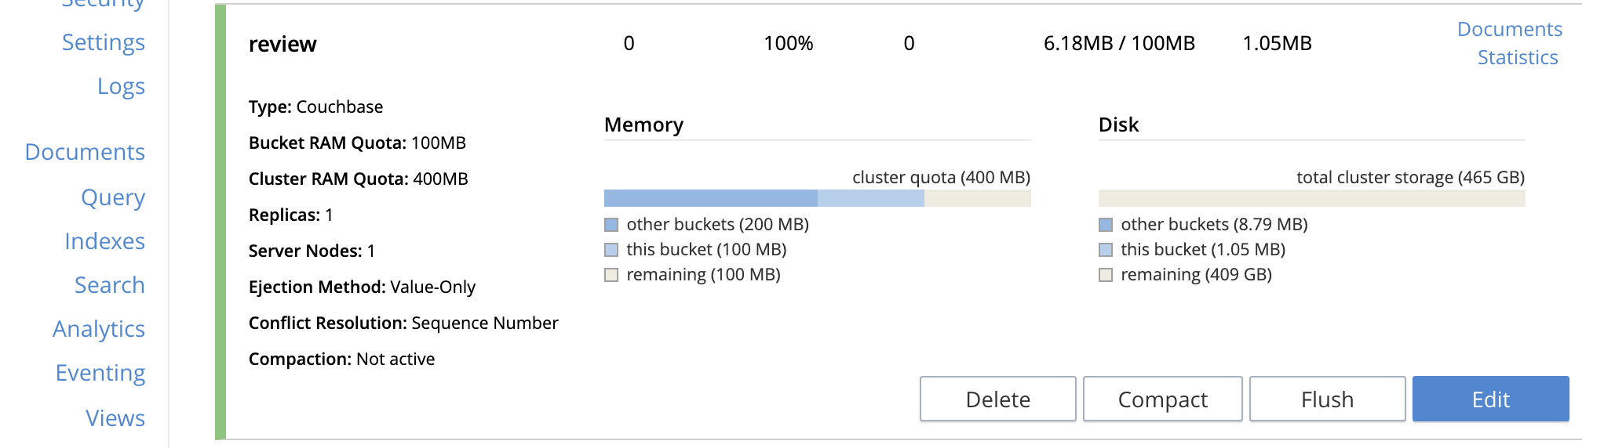Click the memory cluster quota usage bar
The height and width of the screenshot is (448, 1604).
tap(817, 198)
